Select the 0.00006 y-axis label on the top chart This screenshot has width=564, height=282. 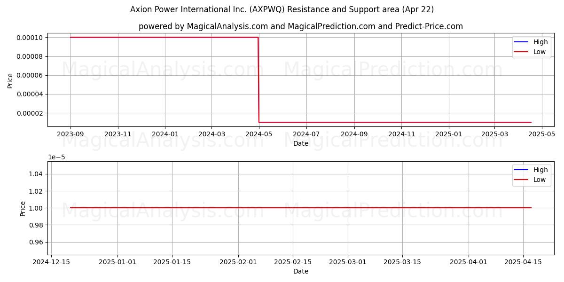point(29,75)
